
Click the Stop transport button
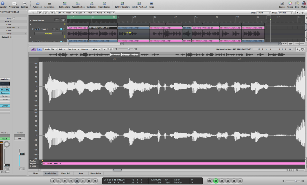point(77,181)
